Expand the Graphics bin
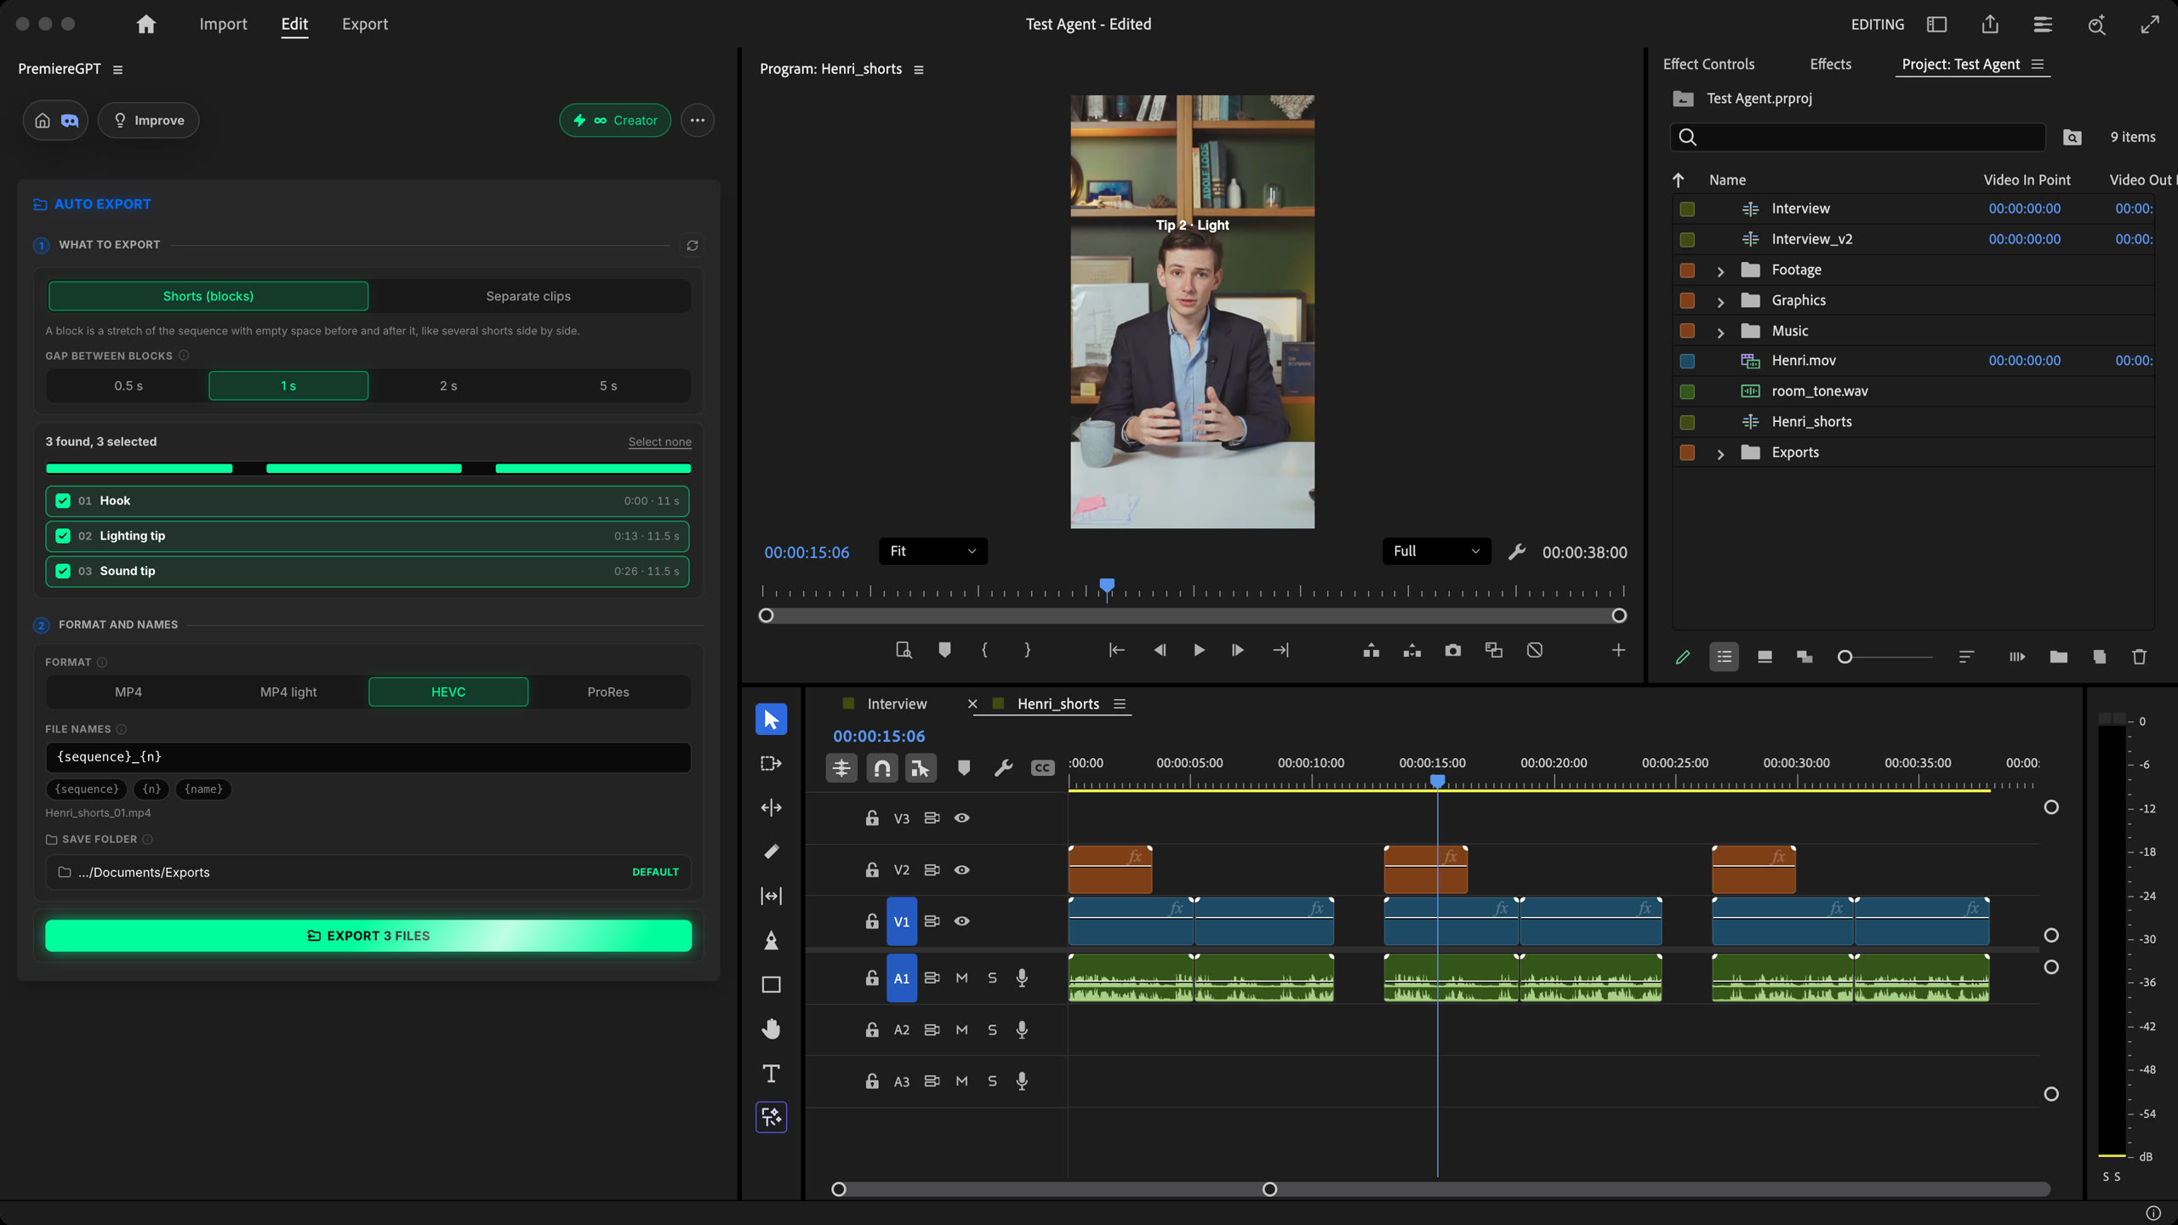 [1720, 301]
